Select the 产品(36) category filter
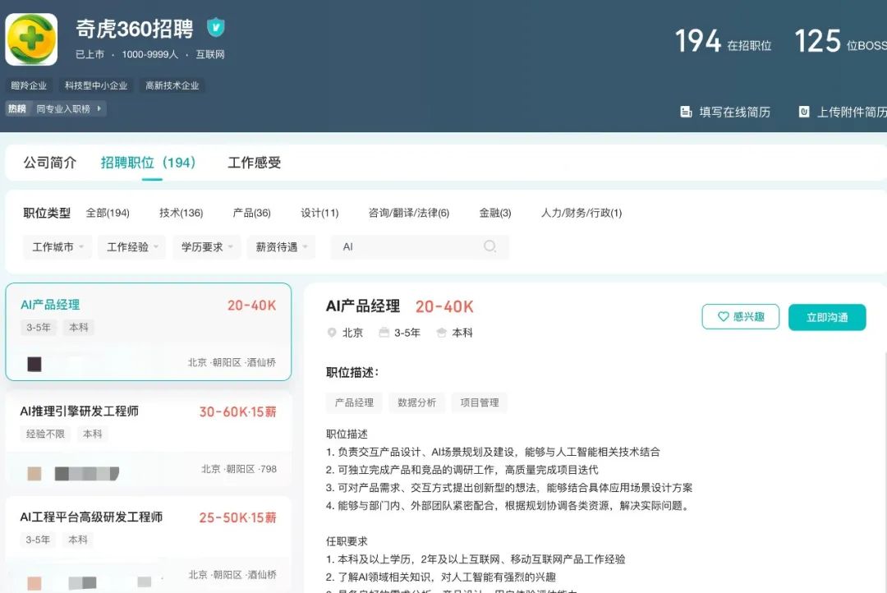 251,213
